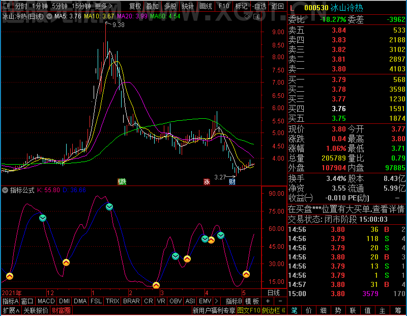Switch indicator to DMA
Viewport: 407px width, 316px height.
[x=80, y=301]
